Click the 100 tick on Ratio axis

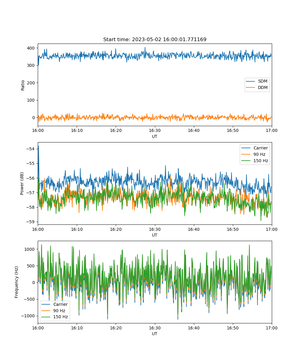pyautogui.click(x=31, y=100)
